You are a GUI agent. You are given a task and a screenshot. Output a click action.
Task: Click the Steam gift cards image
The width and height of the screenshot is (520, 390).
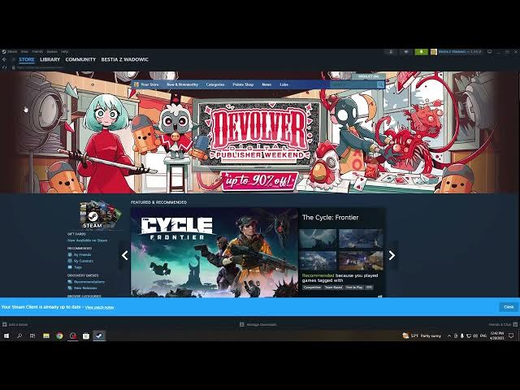100,214
